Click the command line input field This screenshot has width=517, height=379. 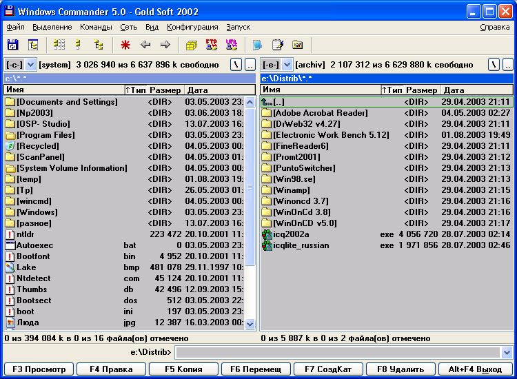coord(338,353)
